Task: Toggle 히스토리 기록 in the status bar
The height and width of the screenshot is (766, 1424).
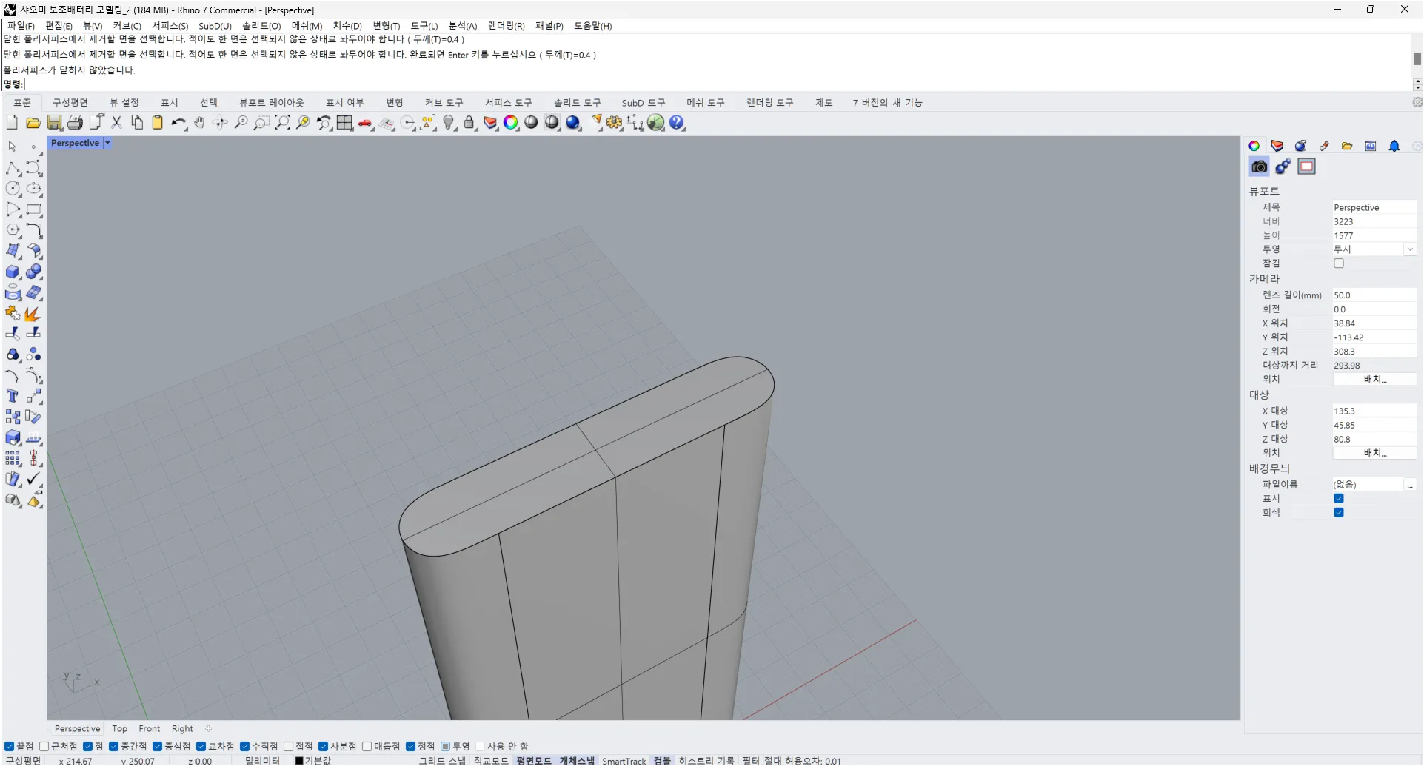Action: pos(706,761)
